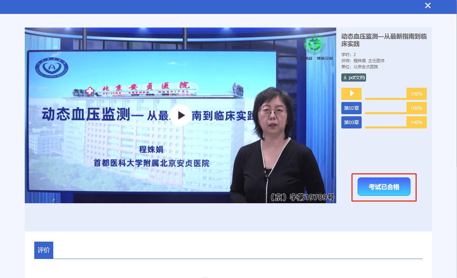Click the (京)字第19789号 license text on video
The height and width of the screenshot is (278, 457).
pos(302,197)
